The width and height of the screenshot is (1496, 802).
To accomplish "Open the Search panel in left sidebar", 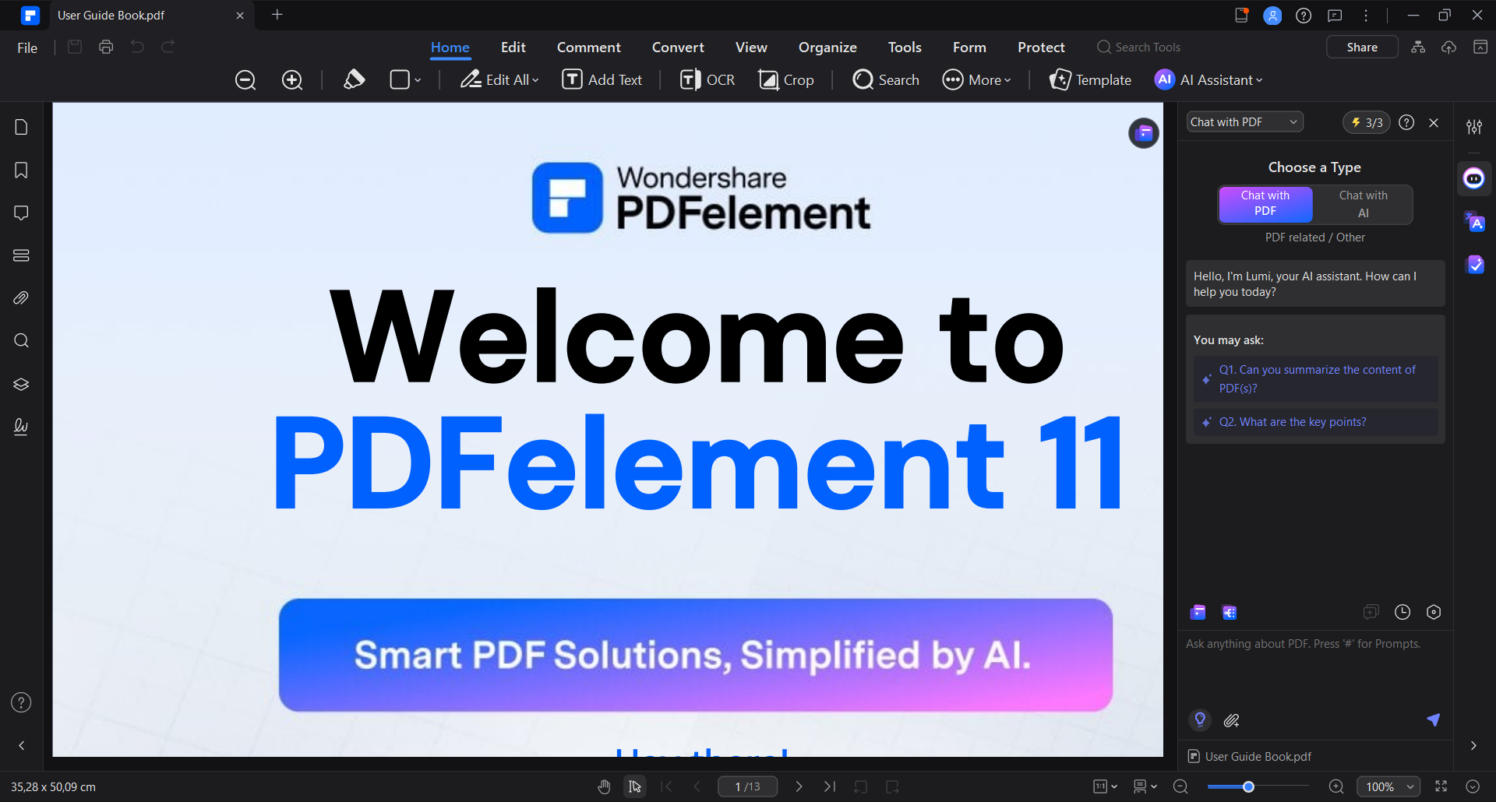I will pos(21,340).
